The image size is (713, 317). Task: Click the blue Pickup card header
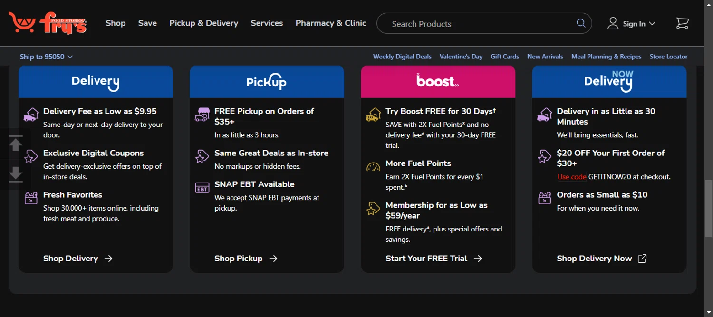point(267,82)
